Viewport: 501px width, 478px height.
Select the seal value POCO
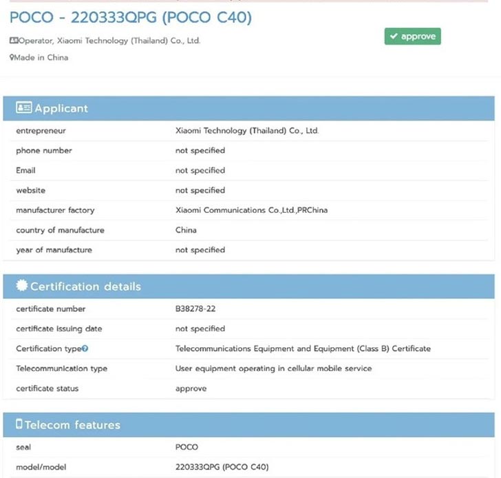[186, 447]
